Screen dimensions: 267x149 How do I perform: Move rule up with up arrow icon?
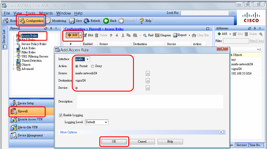tap(111, 35)
